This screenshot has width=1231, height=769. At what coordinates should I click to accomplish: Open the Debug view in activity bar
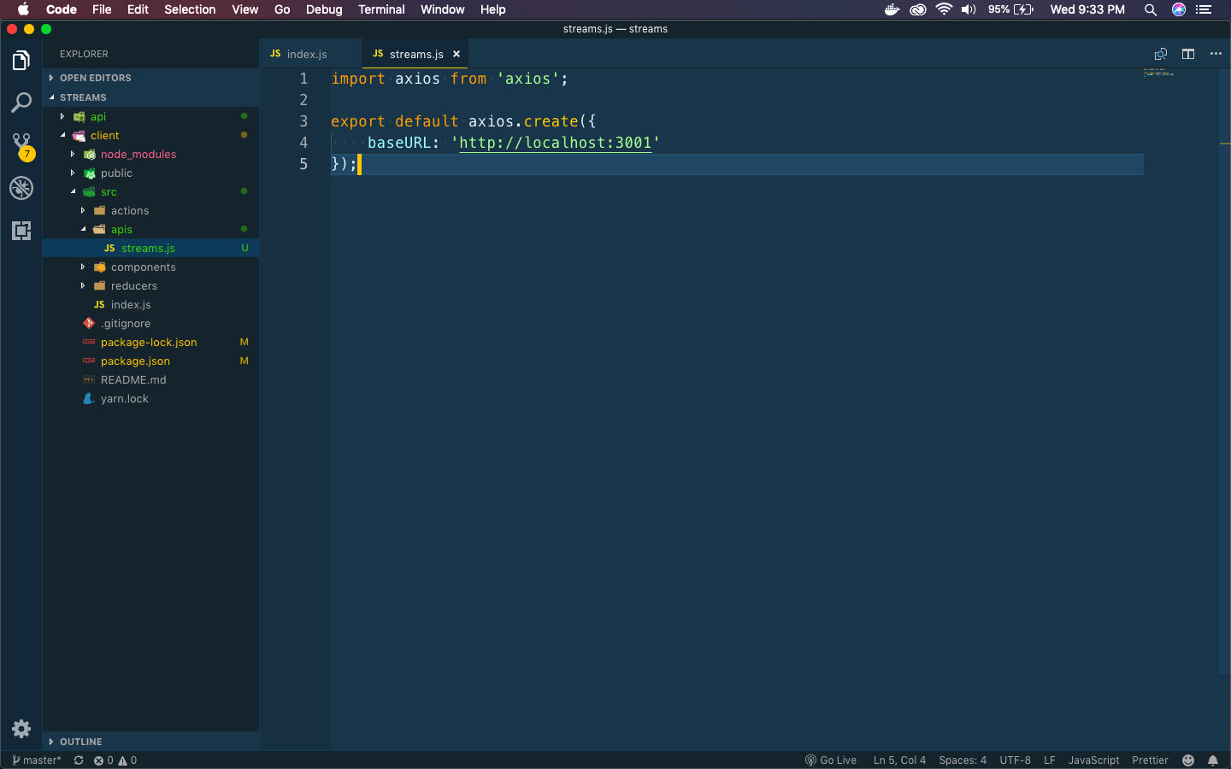click(x=21, y=188)
